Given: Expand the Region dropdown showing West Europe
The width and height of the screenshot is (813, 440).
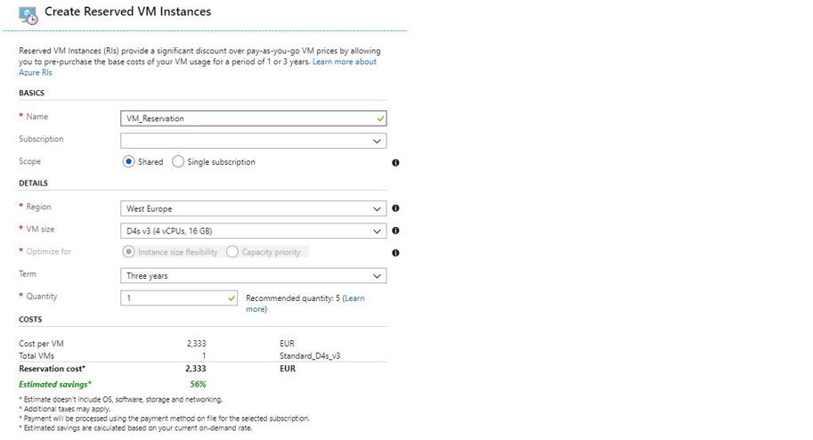Looking at the screenshot, I should (x=254, y=208).
